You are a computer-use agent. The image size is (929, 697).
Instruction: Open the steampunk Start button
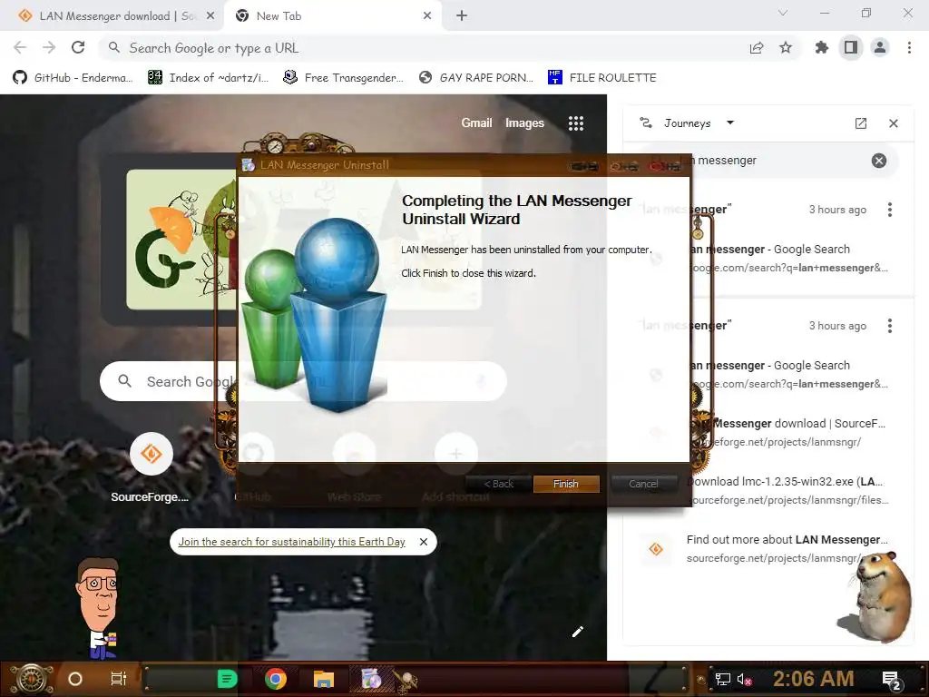point(34,679)
